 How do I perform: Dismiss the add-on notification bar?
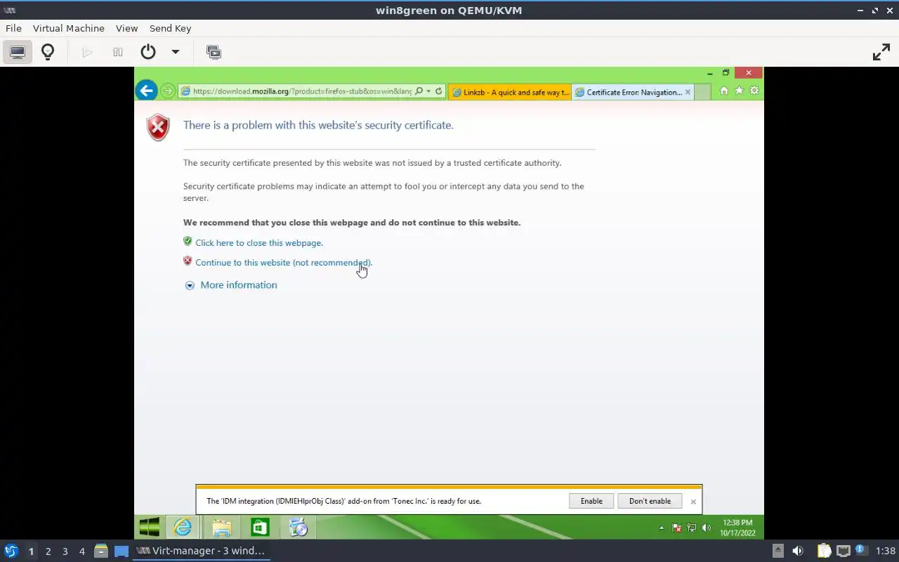tap(693, 502)
